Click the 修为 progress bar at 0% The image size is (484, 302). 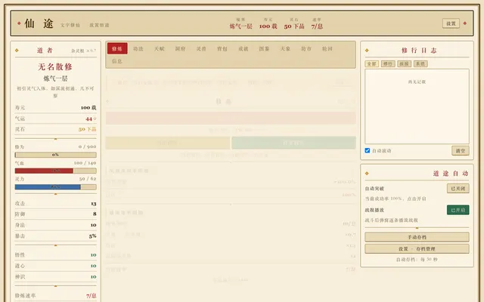[x=55, y=155]
